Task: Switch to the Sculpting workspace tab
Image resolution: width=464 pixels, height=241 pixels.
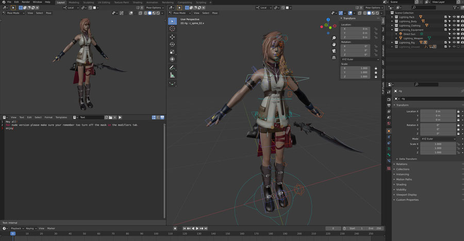Action: (88, 3)
